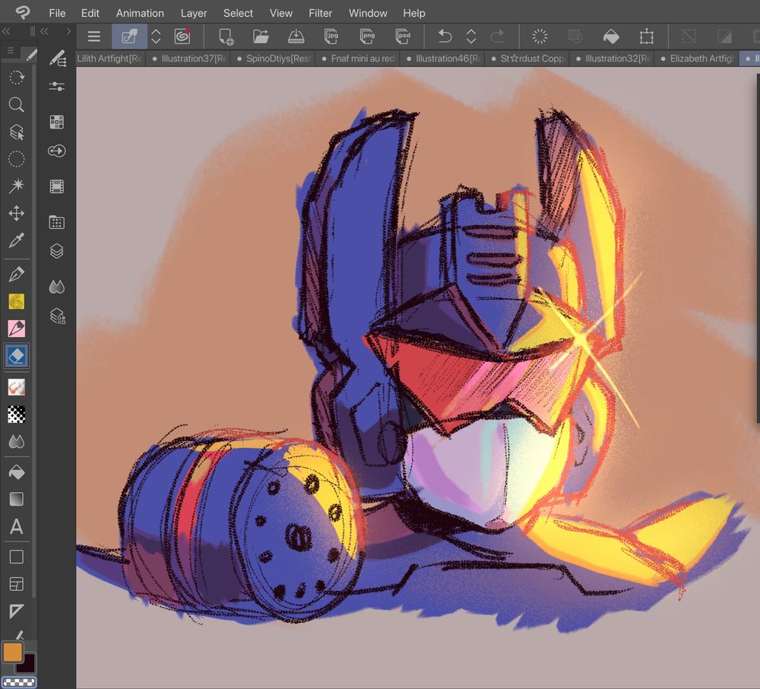Image resolution: width=760 pixels, height=689 pixels.
Task: Undo the last action
Action: coord(445,37)
